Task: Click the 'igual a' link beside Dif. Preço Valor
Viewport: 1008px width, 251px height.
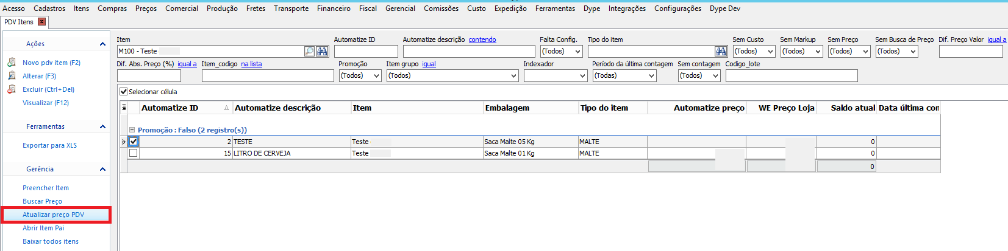Action: pos(997,40)
